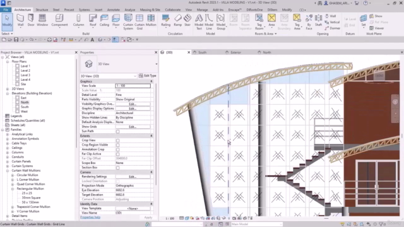404x227 pixels.
Task: Collapse the Graphics properties section
Action: pos(151,81)
